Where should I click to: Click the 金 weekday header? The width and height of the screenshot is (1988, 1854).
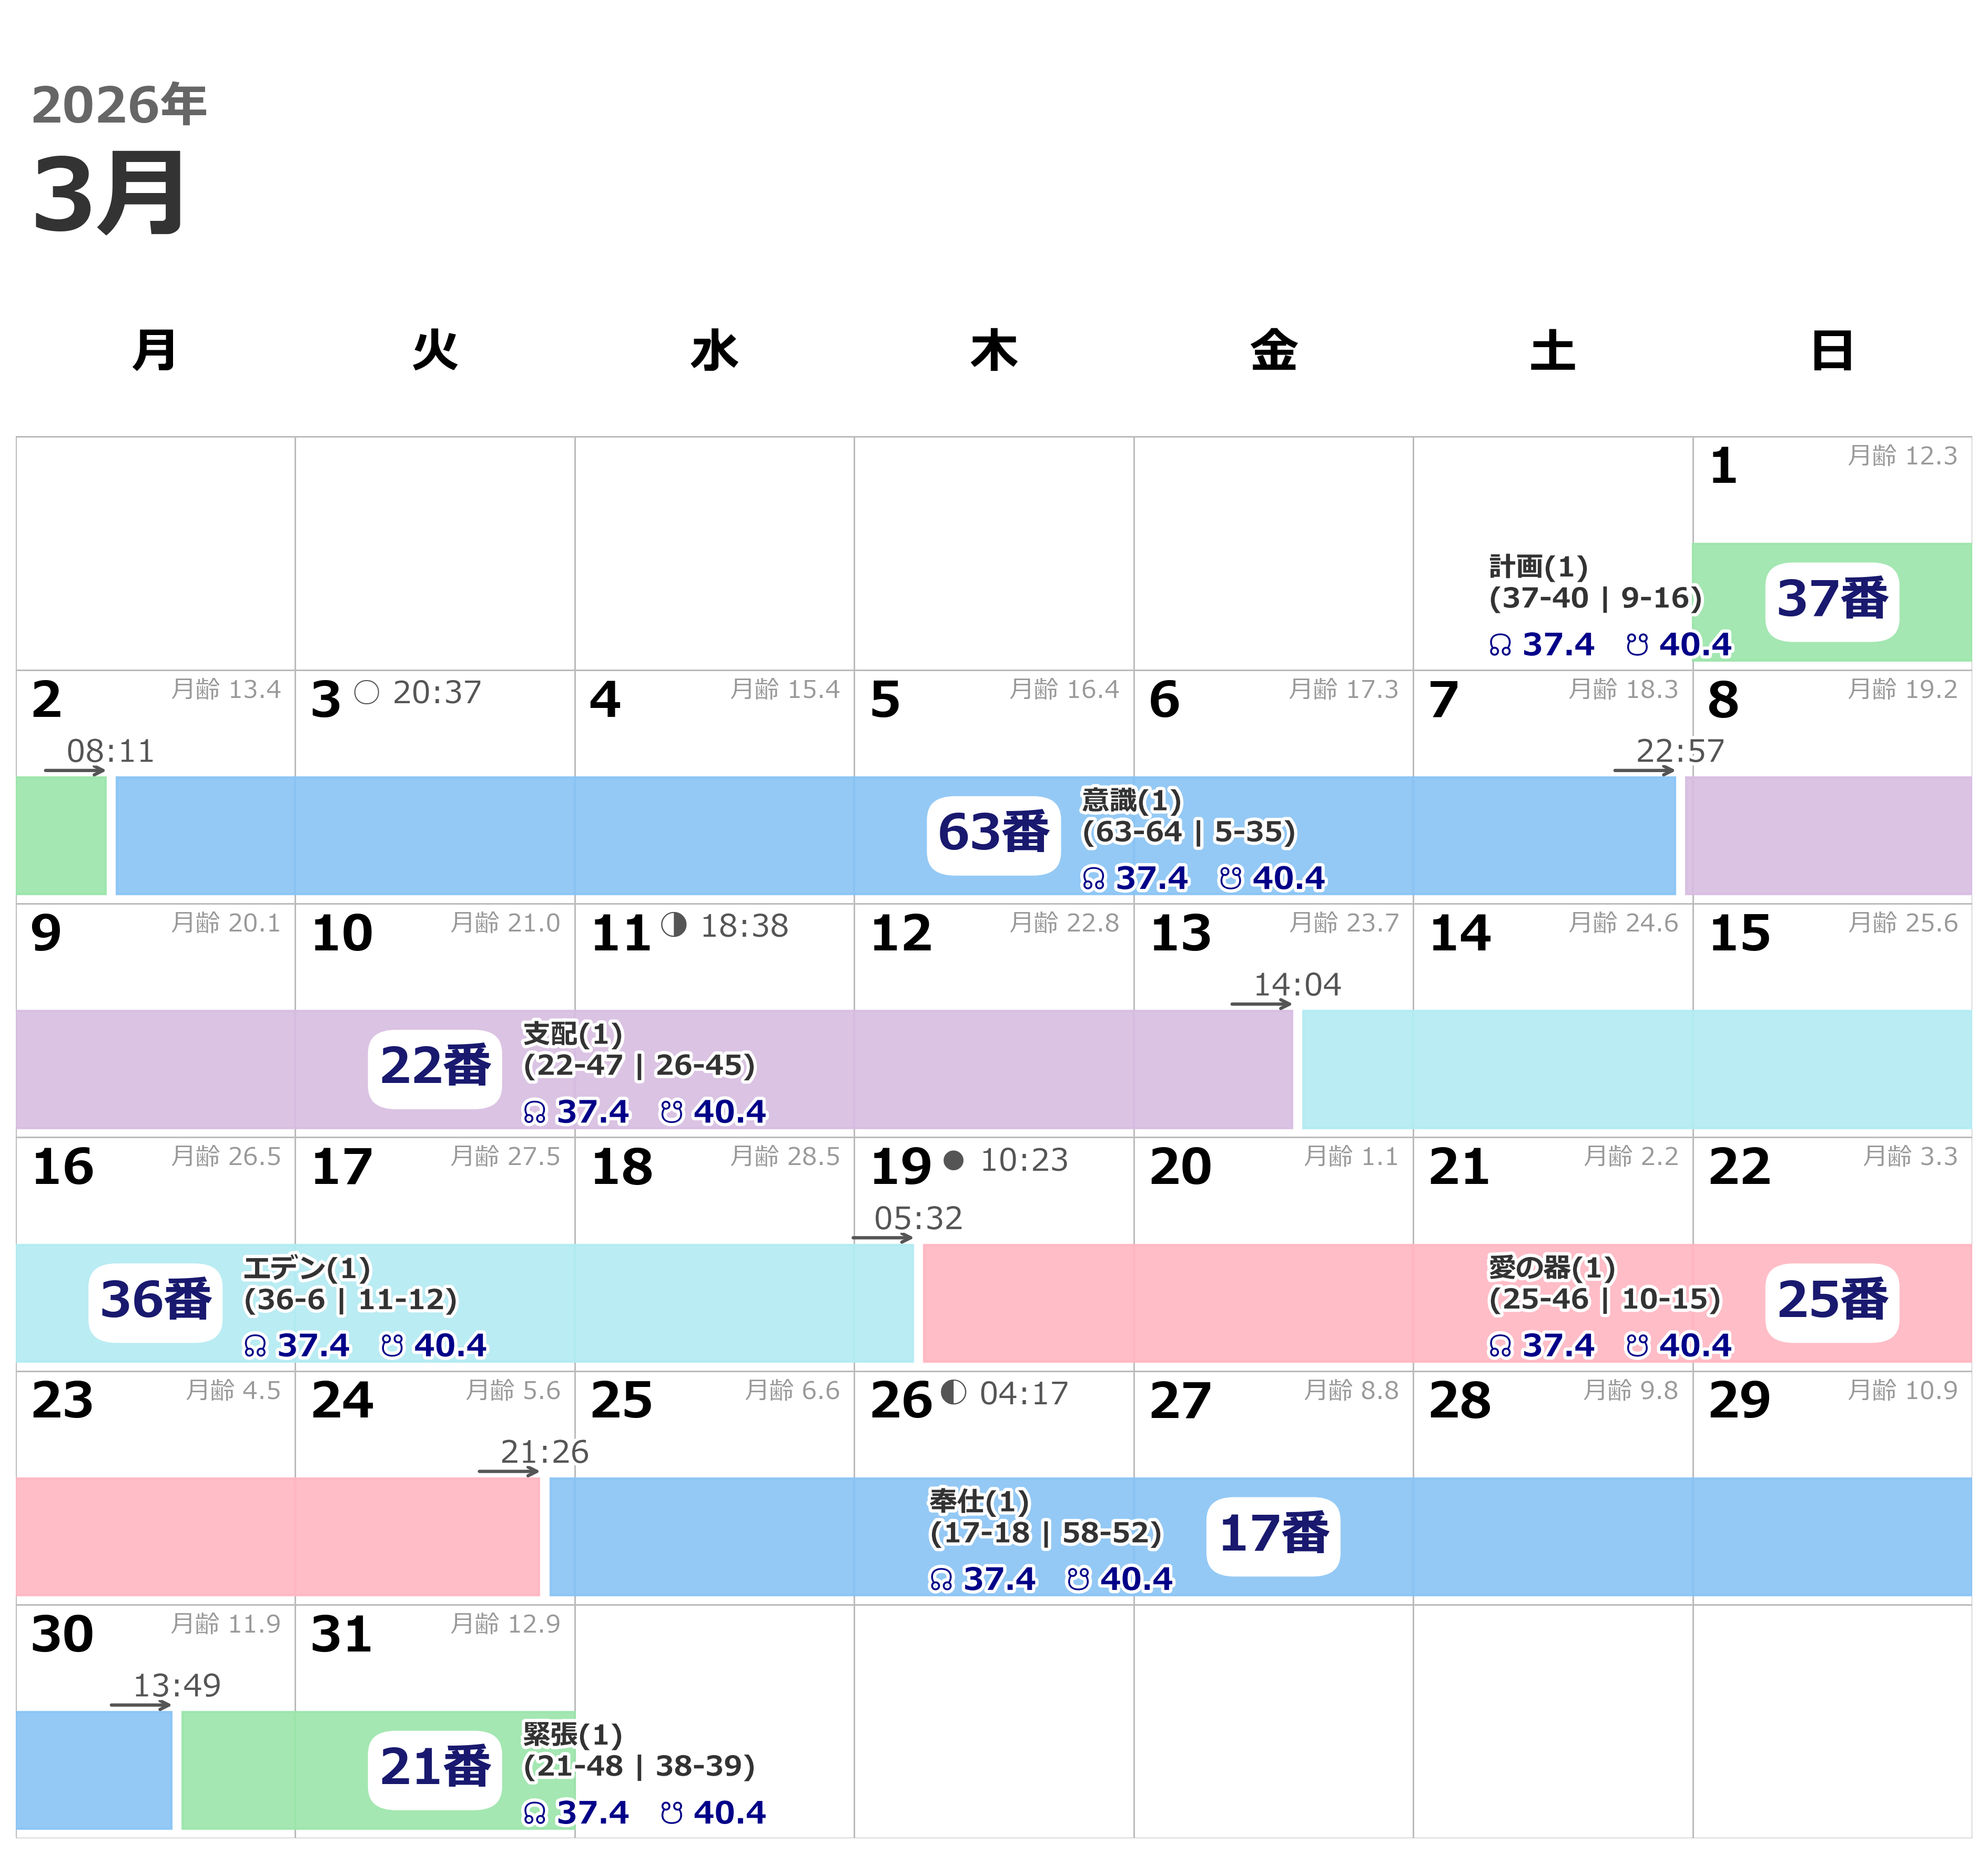point(1273,350)
